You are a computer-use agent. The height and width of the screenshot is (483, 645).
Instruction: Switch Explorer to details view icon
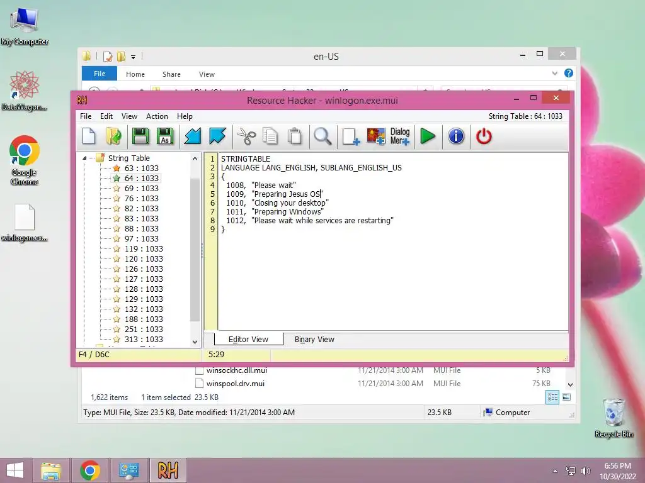click(x=552, y=397)
